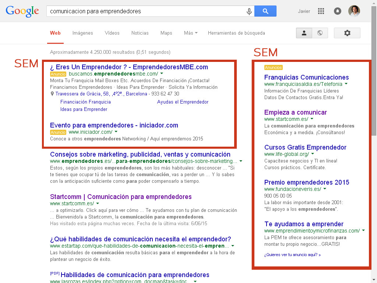Screen dimensions: 377x283
Task: Open the account profile photo
Action: [x=354, y=11]
